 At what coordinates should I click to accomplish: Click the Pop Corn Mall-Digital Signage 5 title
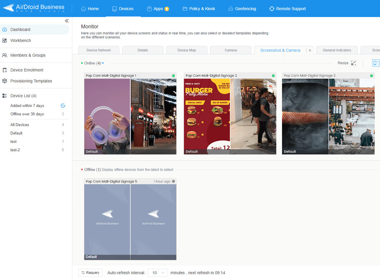click(111, 181)
